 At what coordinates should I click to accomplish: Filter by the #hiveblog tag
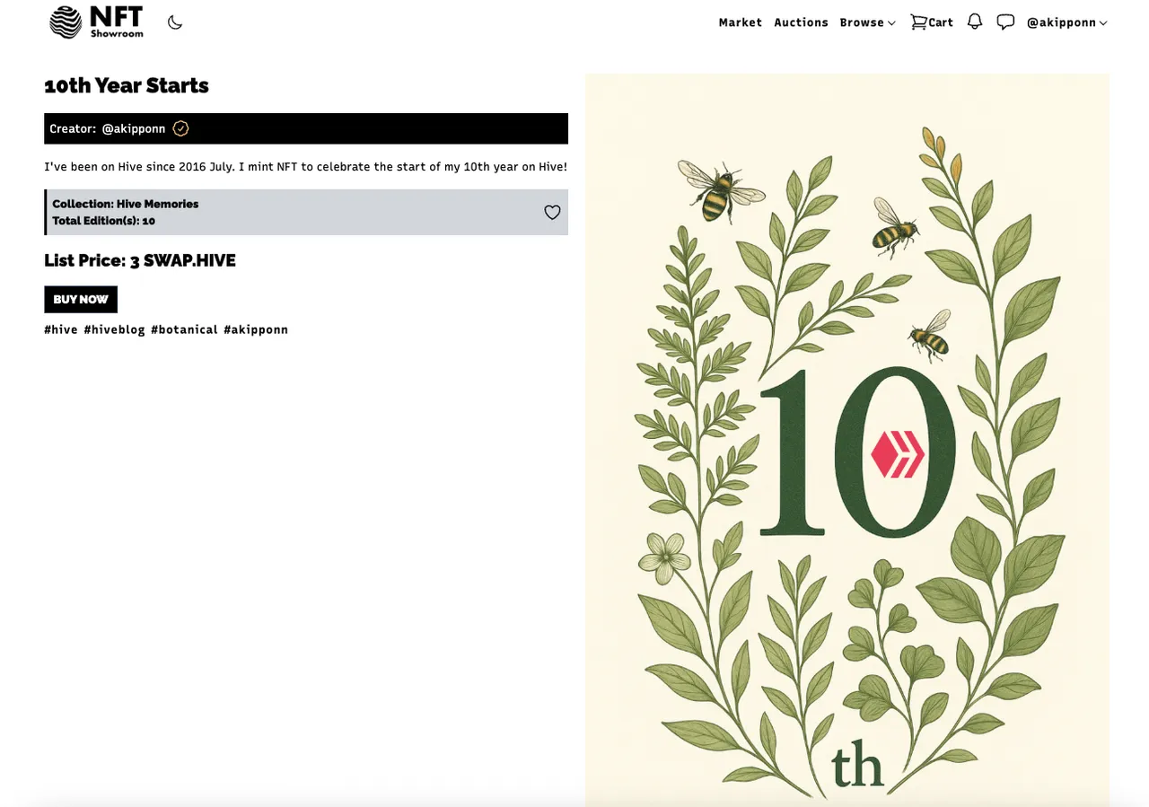point(114,329)
